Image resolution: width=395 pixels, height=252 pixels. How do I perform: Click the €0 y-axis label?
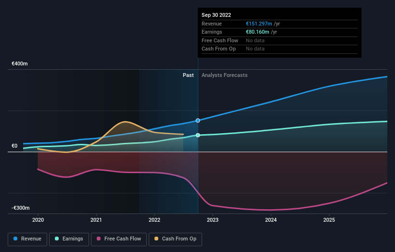(x=14, y=146)
